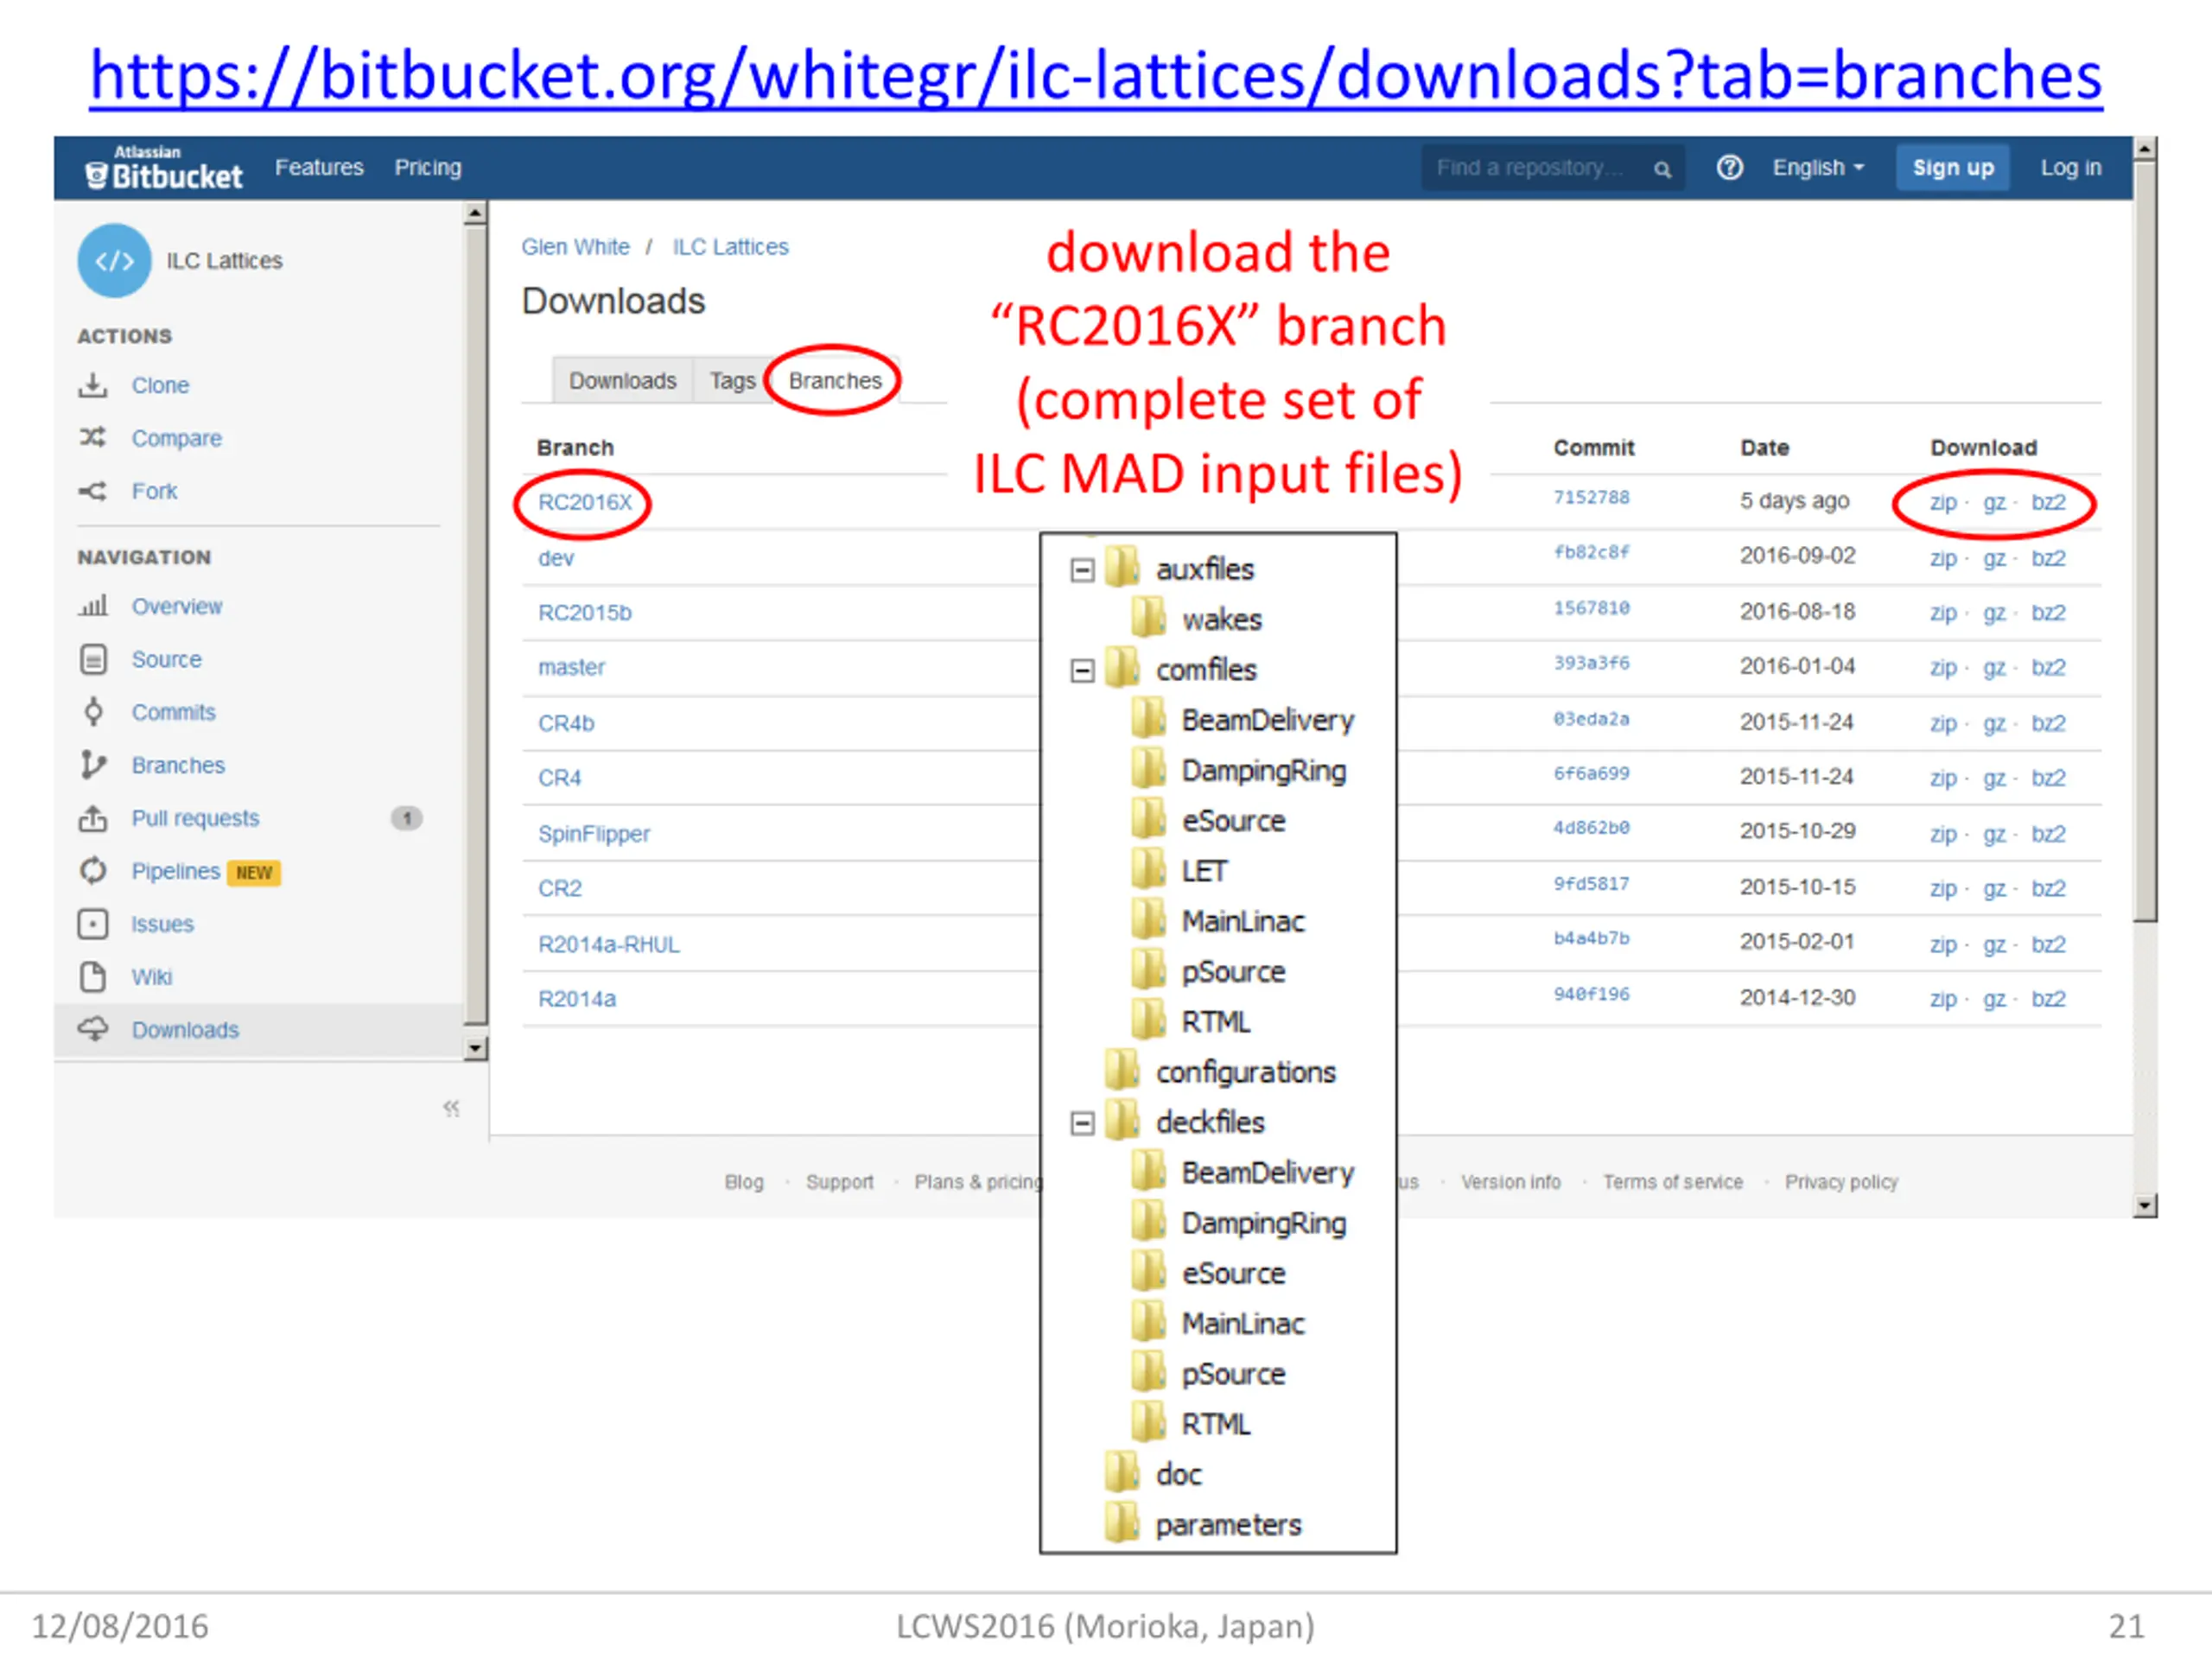
Task: Click ILC Lattices breadcrumb link
Action: coord(730,246)
